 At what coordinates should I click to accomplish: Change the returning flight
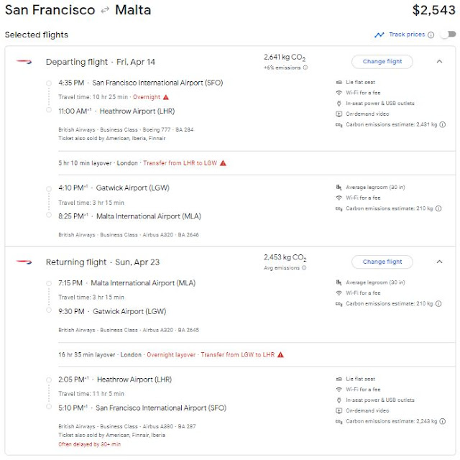coord(382,262)
